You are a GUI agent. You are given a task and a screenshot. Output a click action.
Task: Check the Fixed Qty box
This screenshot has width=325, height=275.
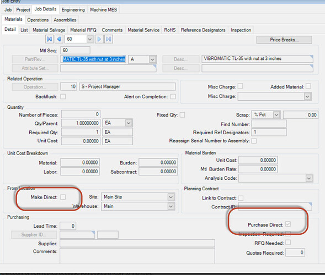point(183,114)
